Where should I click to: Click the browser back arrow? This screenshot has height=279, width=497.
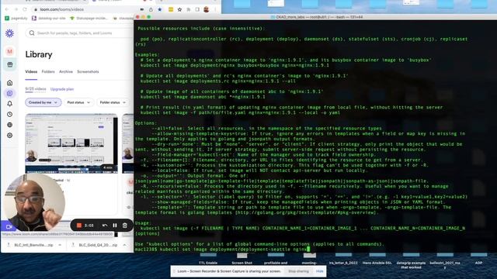pyautogui.click(x=7, y=9)
